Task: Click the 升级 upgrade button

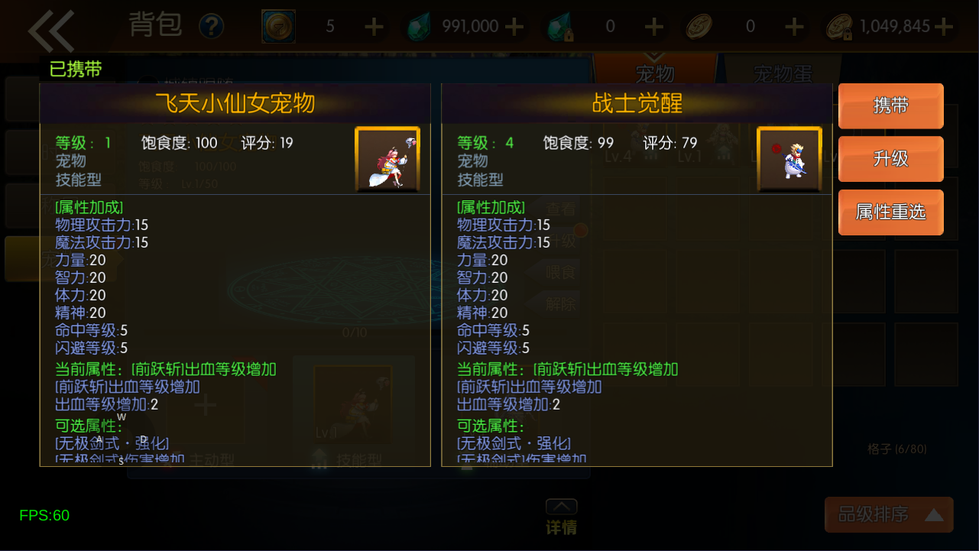Action: click(891, 159)
